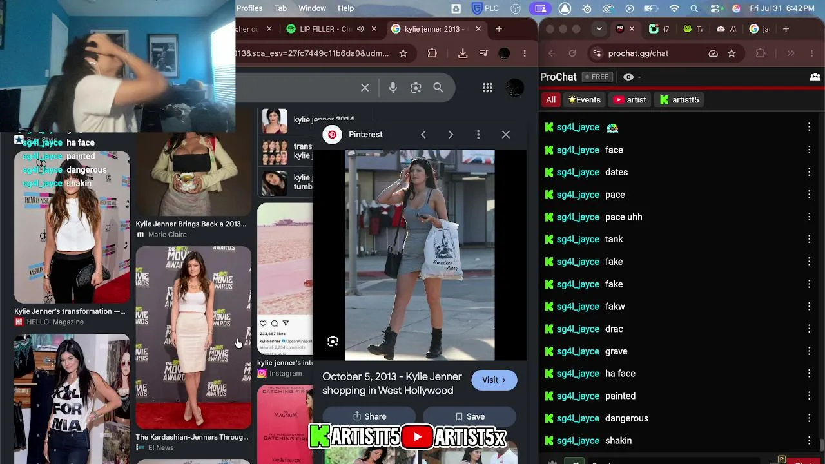825x464 pixels.
Task: Open the Google account avatar
Action: coord(515,88)
